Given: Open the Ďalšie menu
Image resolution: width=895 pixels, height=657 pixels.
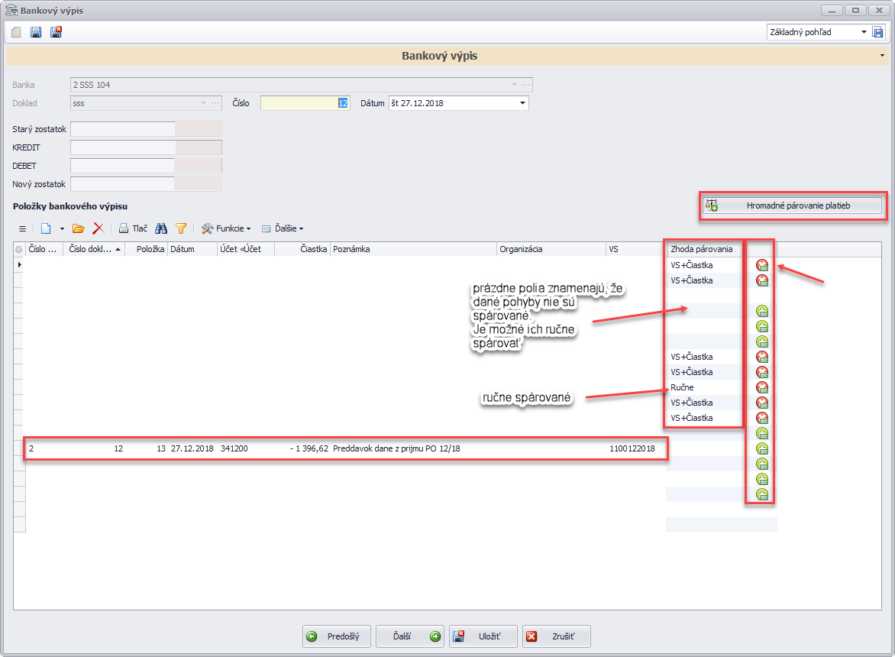Looking at the screenshot, I should pos(283,228).
